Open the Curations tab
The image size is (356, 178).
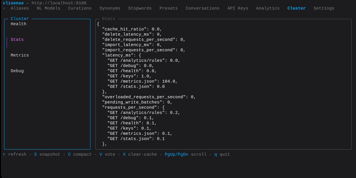pyautogui.click(x=80, y=8)
